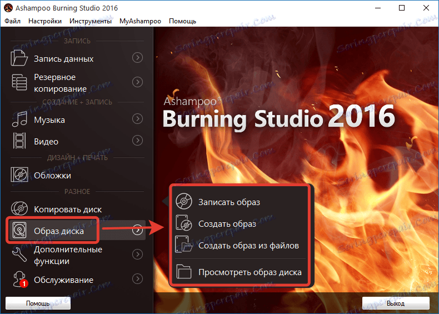Open the MyAshampoo menu
This screenshot has height=314, width=439.
tap(140, 21)
